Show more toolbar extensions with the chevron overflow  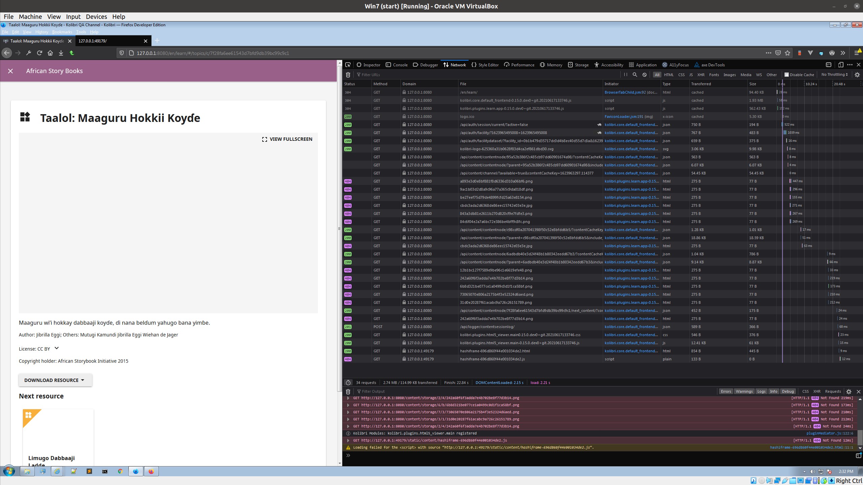[x=843, y=53]
